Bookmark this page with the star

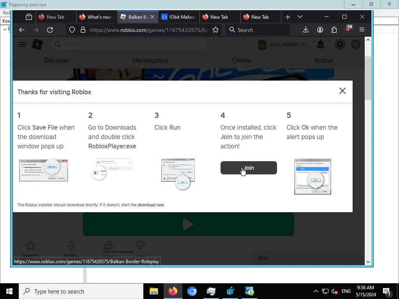(215, 30)
